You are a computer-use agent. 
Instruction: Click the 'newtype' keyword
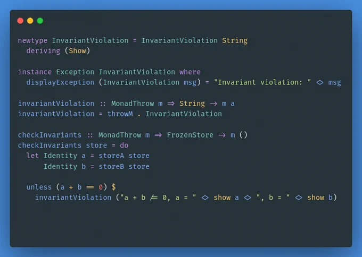(32, 40)
